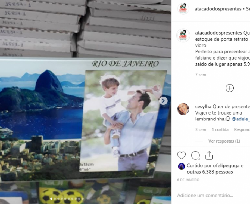The width and height of the screenshot is (250, 204).
Task: Open the comment speech bubble icon
Action: click(x=195, y=155)
